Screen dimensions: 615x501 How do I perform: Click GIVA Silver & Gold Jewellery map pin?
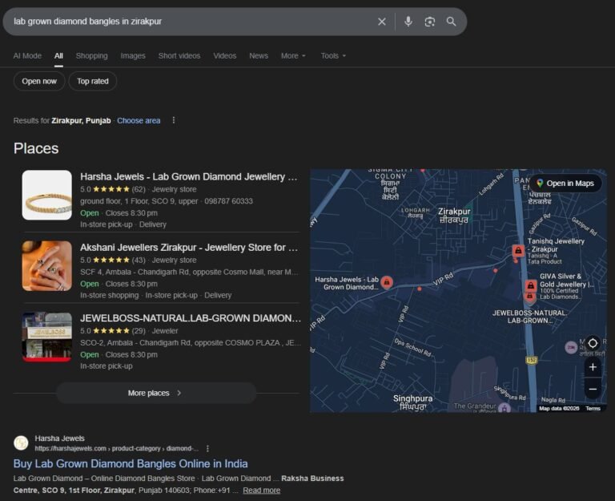531,285
